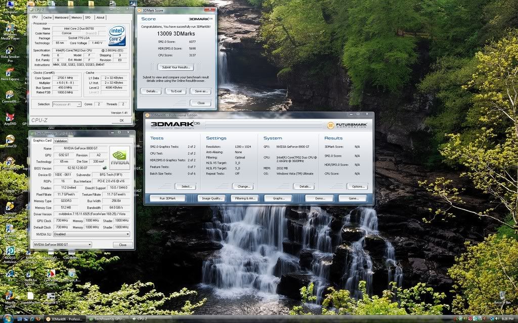Open NOD32 Antivirus desktop icon
This screenshot has height=323, width=518.
tap(10, 255)
